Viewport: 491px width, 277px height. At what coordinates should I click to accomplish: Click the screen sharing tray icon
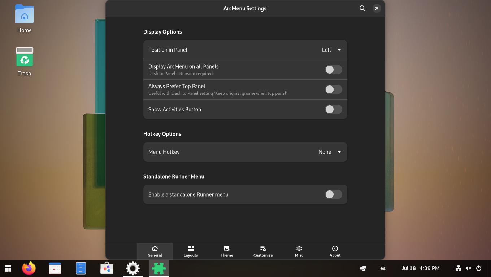[363, 268]
